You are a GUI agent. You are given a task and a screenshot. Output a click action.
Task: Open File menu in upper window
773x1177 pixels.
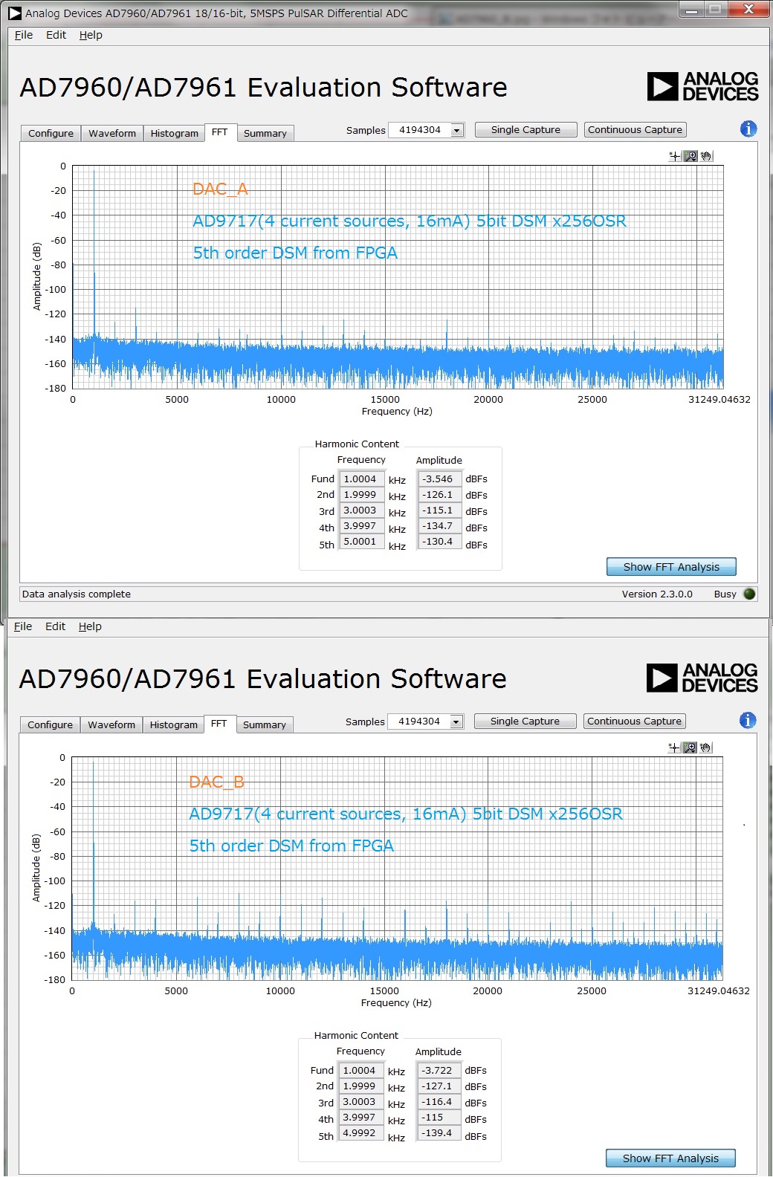tap(24, 35)
